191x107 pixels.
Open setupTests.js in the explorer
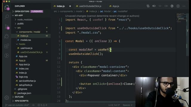click(26, 85)
